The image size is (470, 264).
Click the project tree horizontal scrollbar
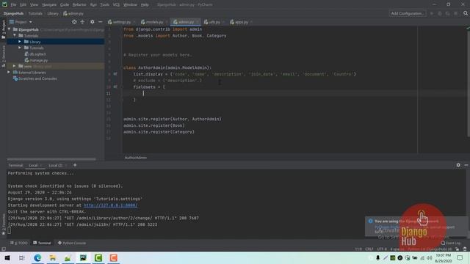point(51,159)
